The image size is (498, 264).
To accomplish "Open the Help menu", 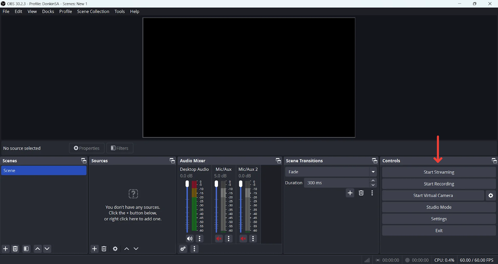I will point(135,12).
